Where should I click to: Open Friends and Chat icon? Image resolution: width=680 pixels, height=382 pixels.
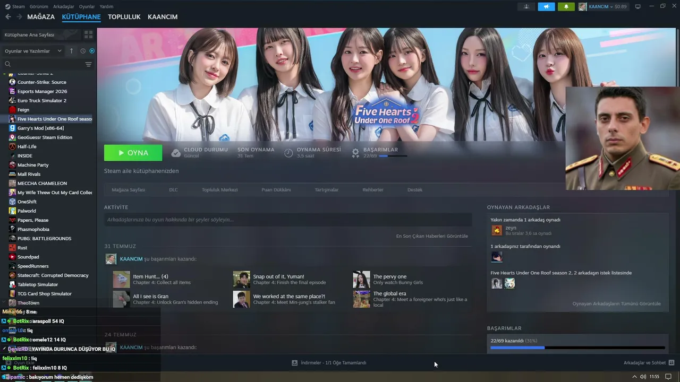671,363
